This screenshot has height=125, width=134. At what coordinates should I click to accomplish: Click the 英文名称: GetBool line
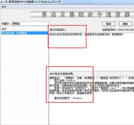(65, 81)
